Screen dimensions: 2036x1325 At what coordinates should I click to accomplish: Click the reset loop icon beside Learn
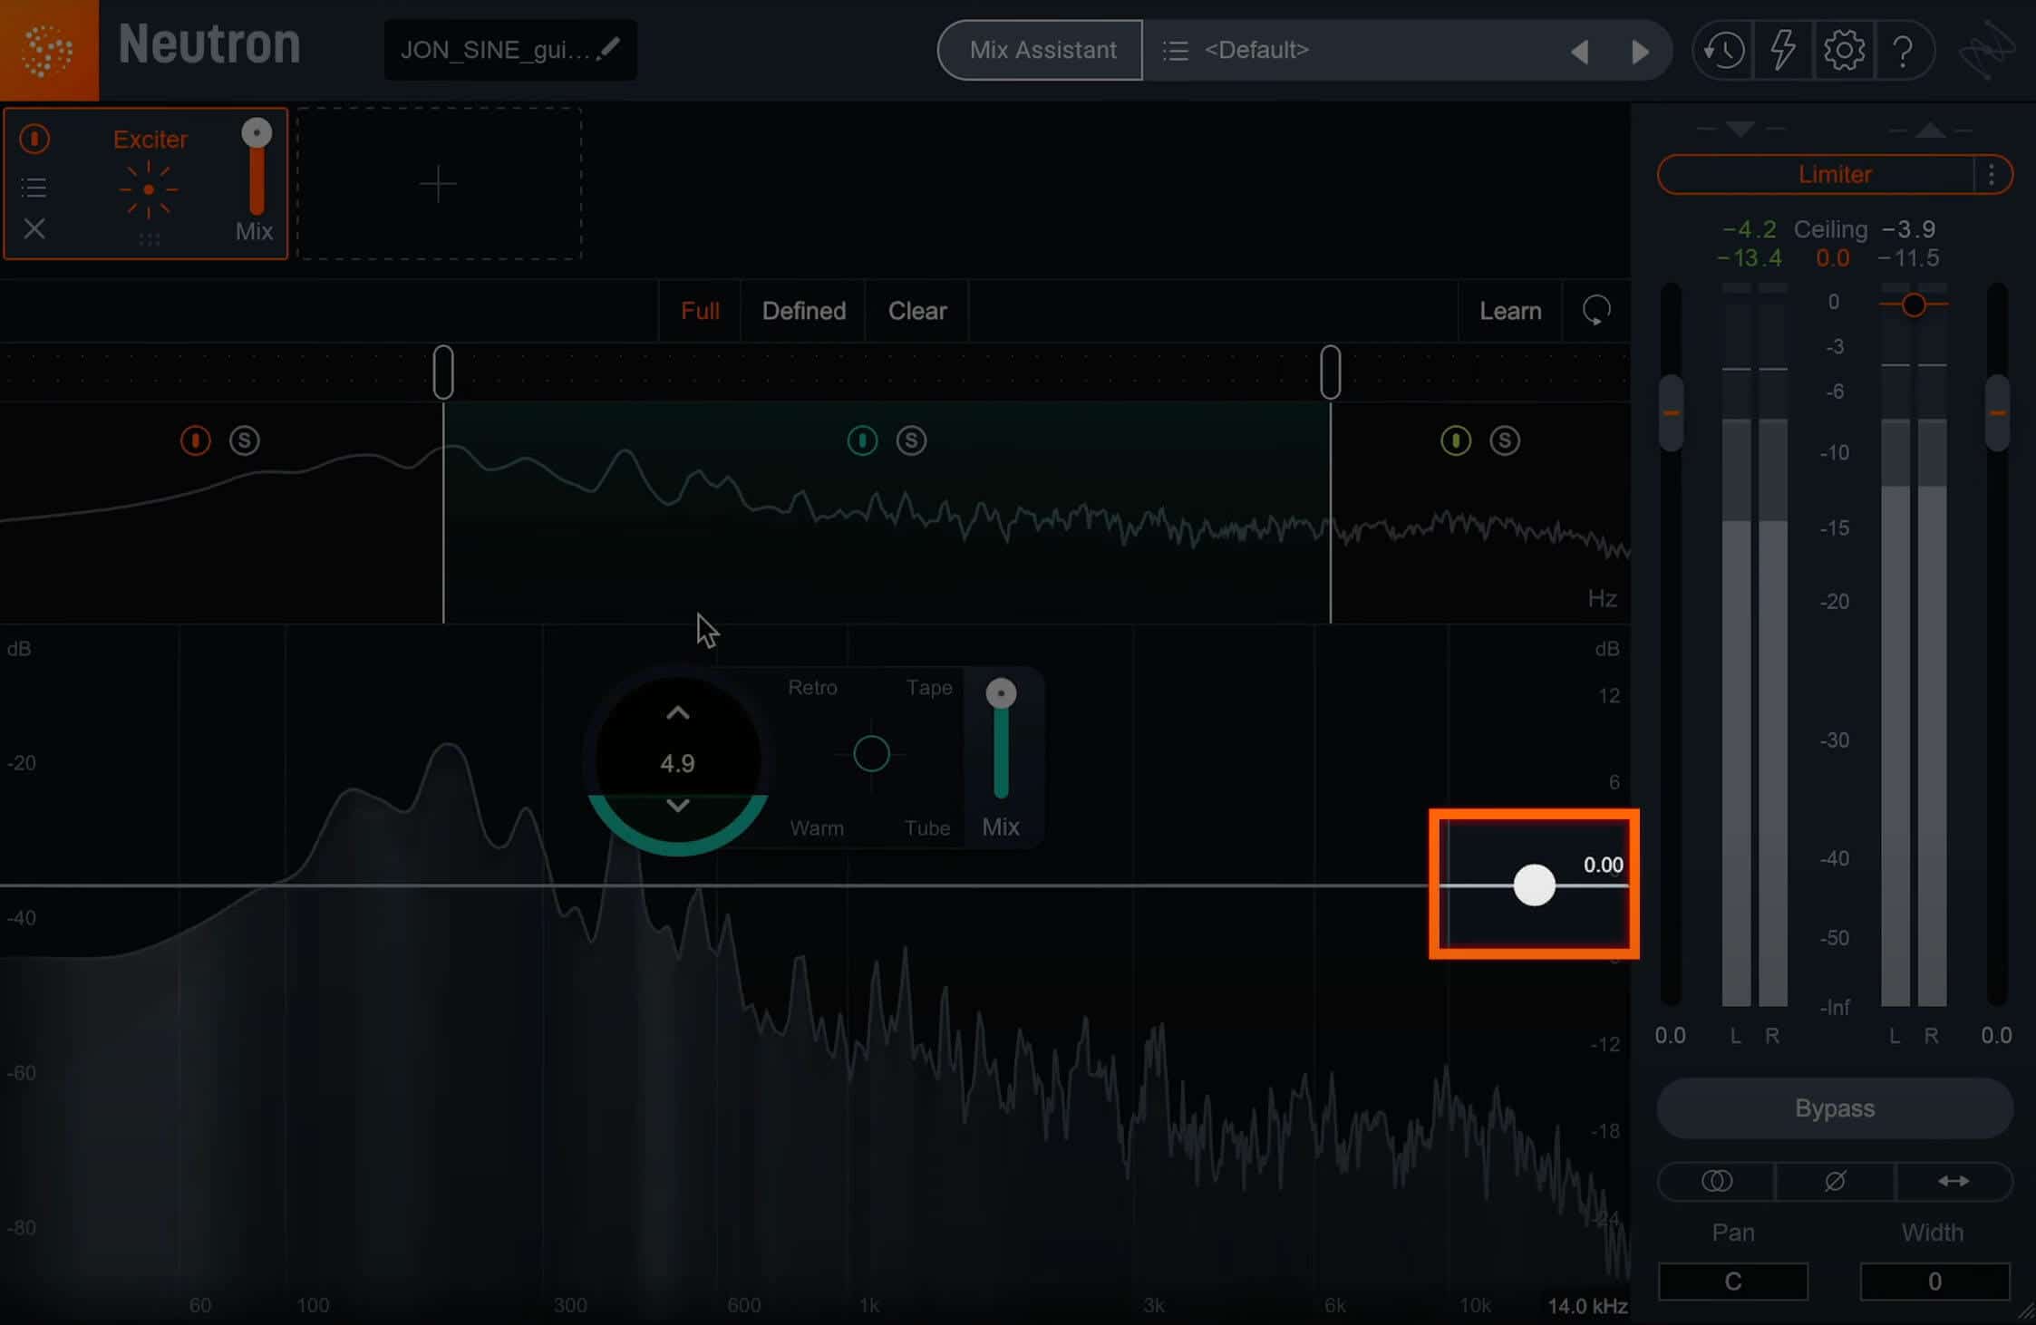(x=1596, y=311)
